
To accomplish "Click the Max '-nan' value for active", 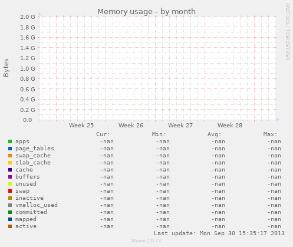I will click(274, 226).
